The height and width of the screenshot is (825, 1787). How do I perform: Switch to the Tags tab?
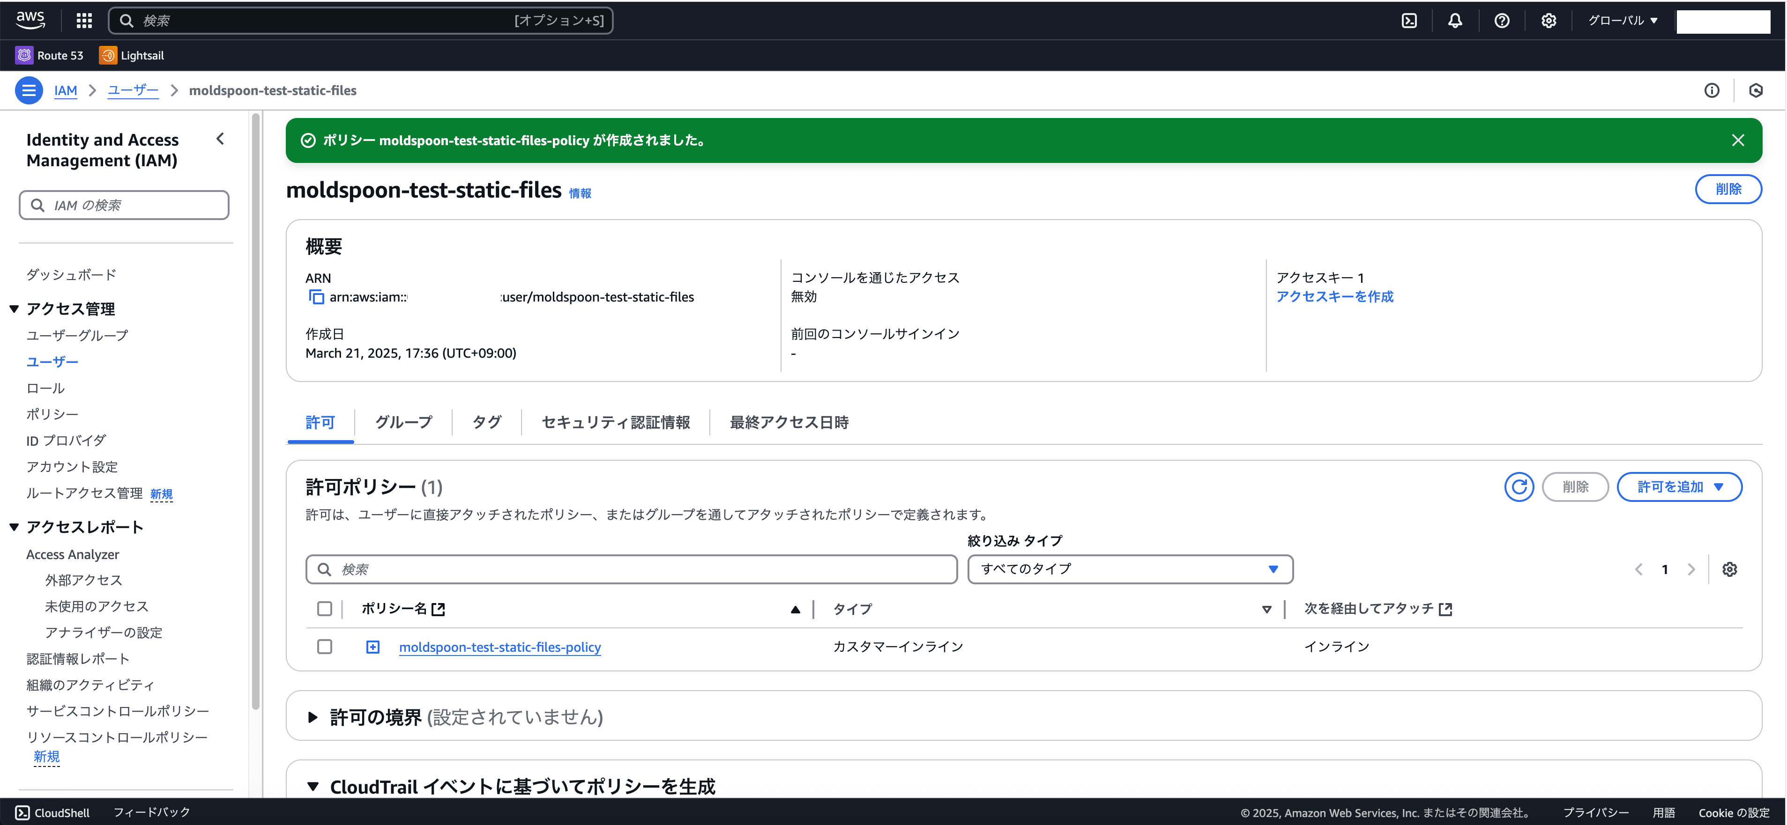(x=486, y=422)
